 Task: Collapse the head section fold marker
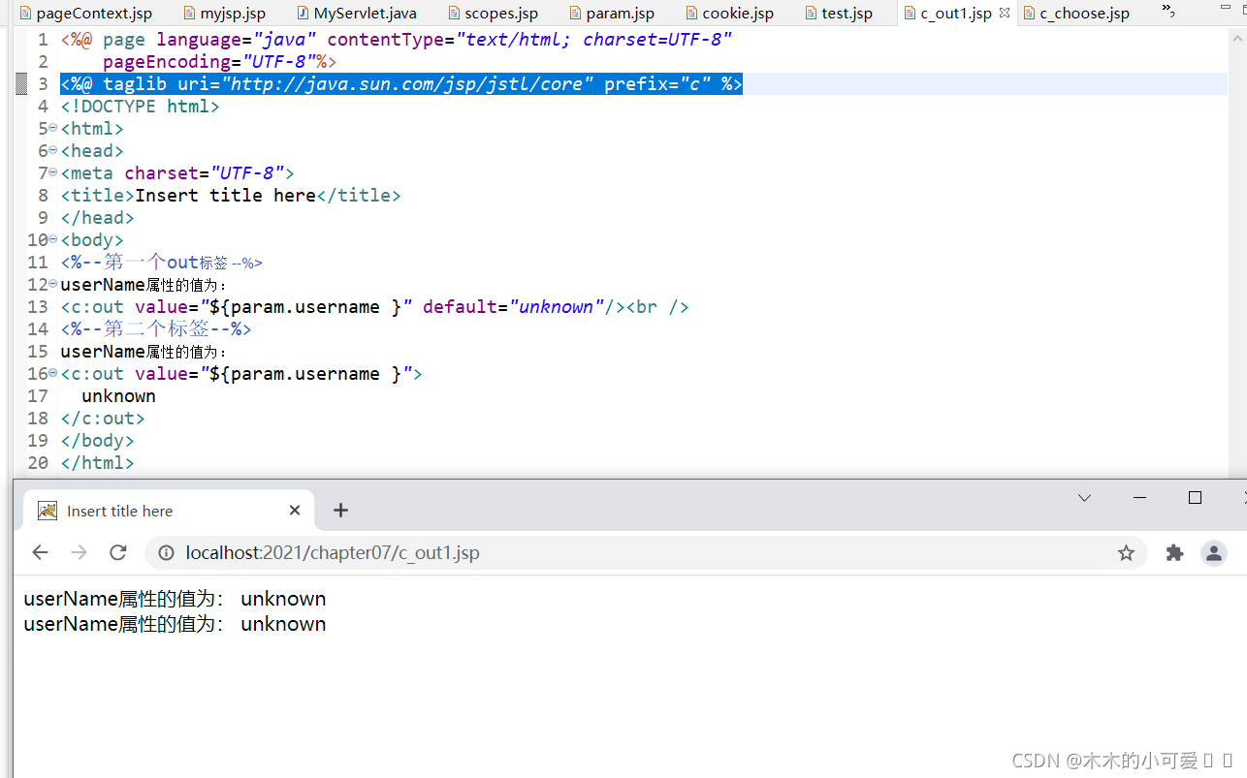pos(52,150)
